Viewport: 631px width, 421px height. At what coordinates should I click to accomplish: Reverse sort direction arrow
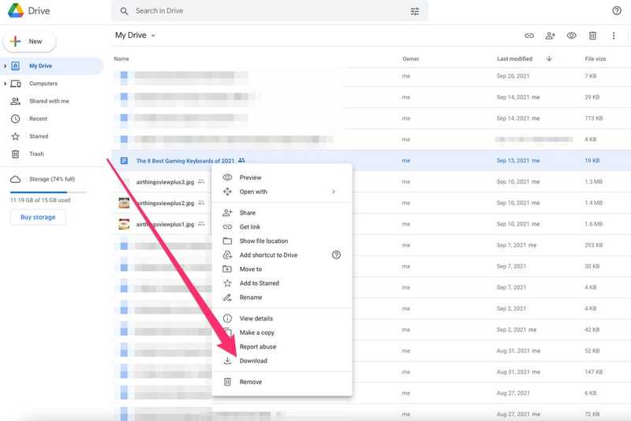pos(549,58)
